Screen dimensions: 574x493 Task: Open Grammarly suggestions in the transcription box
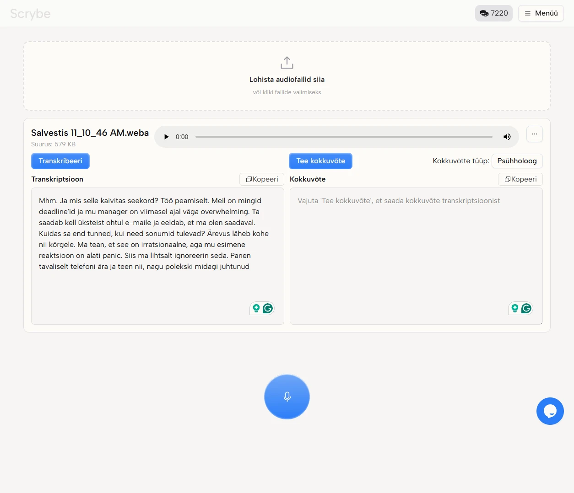point(267,308)
